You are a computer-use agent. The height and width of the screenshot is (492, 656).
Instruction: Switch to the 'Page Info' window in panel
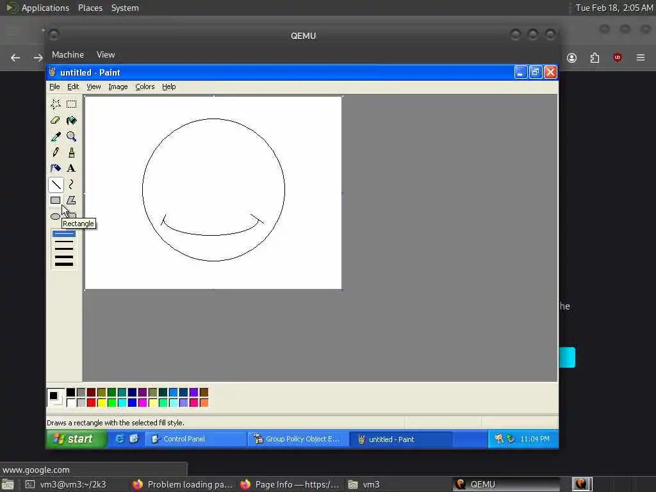[x=290, y=484]
